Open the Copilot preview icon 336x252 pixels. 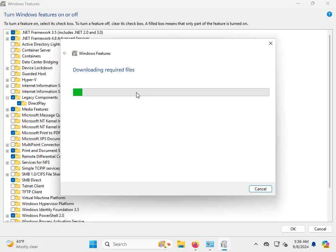(x=325, y=244)
